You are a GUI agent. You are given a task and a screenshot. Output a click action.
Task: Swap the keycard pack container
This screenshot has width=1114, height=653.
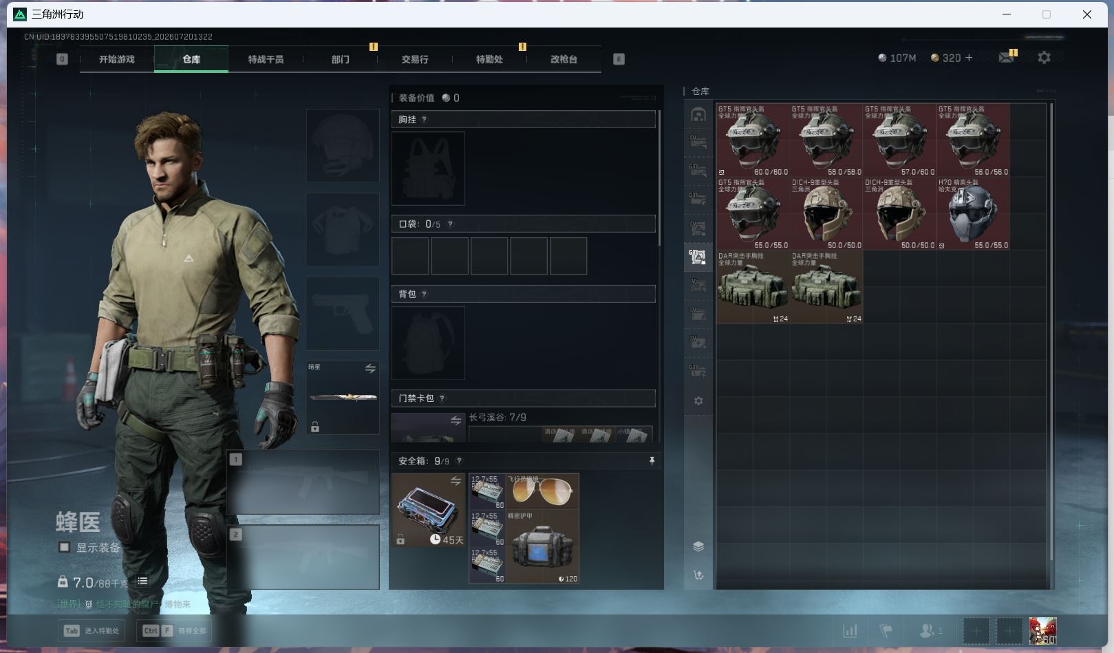tap(456, 420)
